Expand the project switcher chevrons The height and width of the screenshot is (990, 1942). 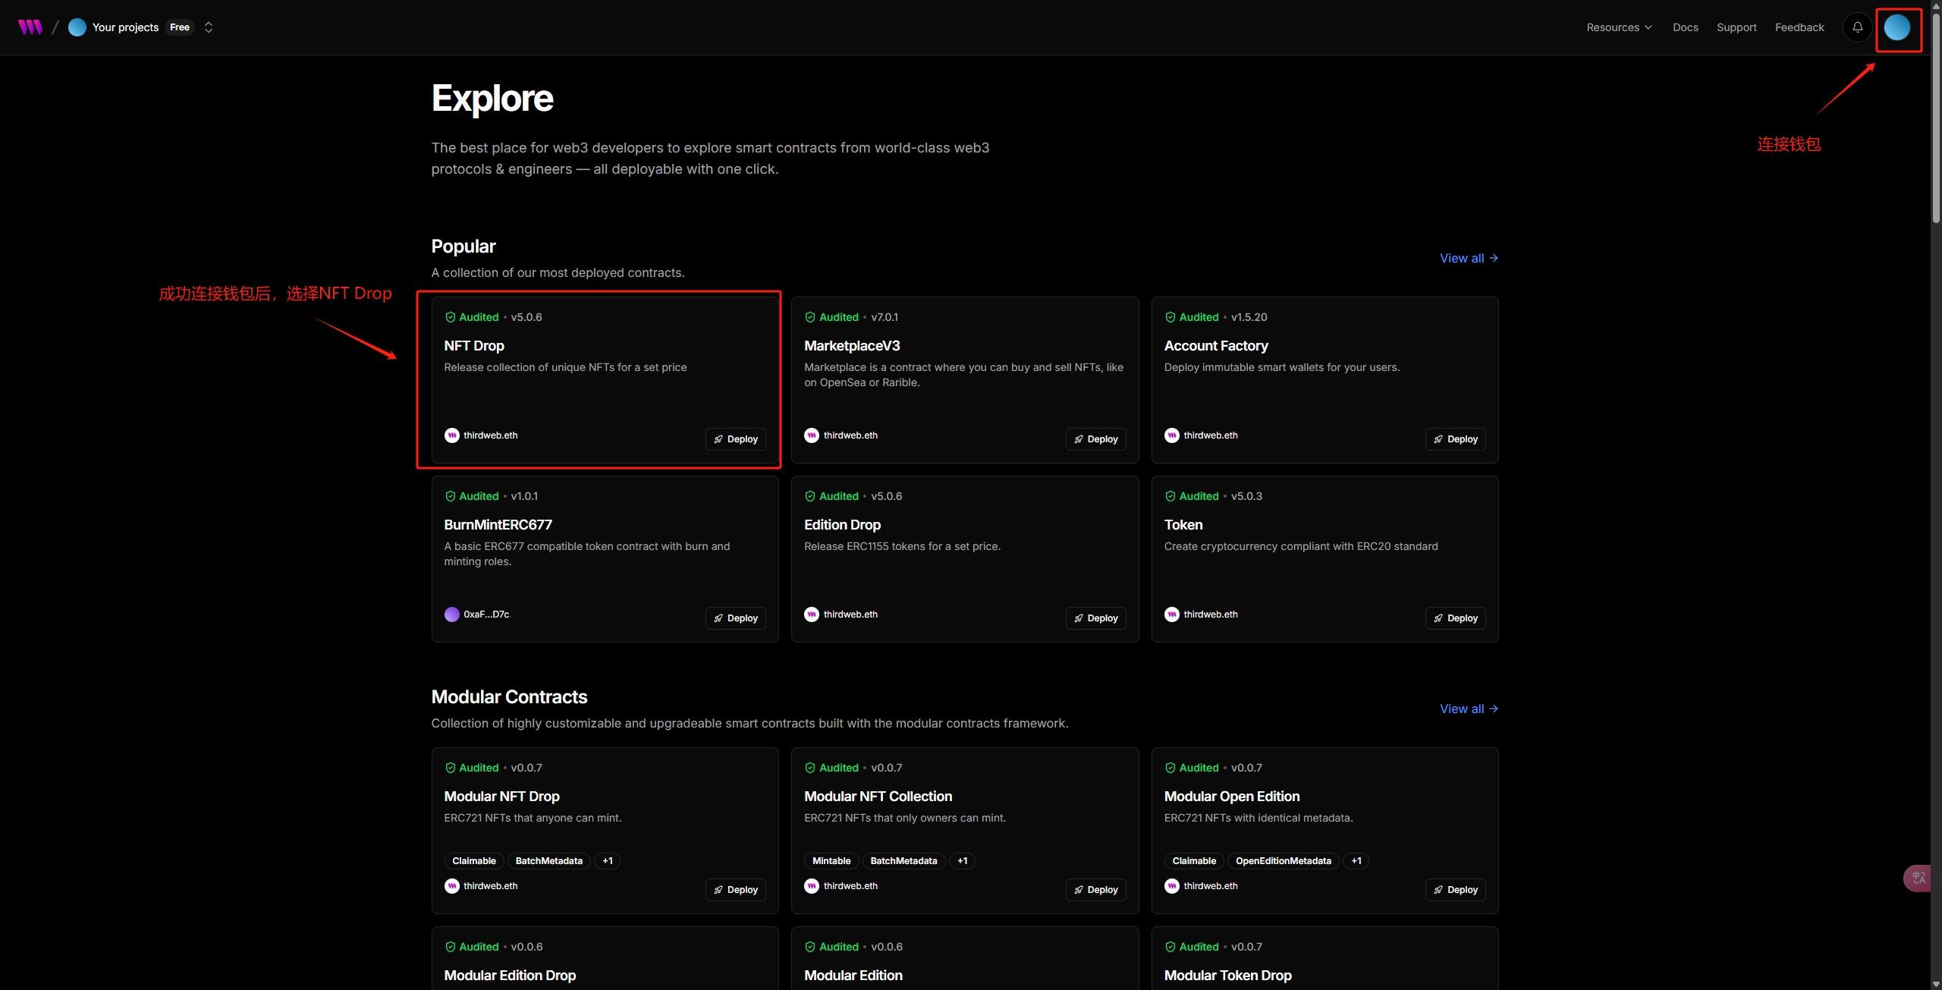(x=209, y=27)
